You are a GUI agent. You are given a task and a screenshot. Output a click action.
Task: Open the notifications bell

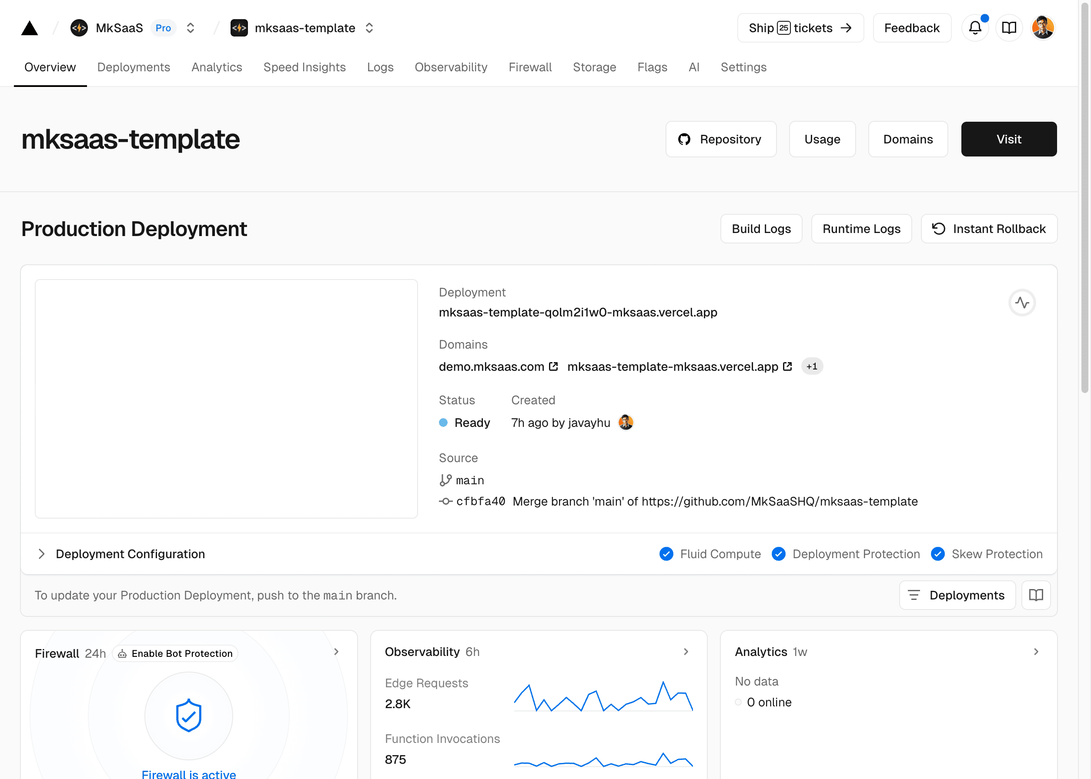tap(975, 28)
